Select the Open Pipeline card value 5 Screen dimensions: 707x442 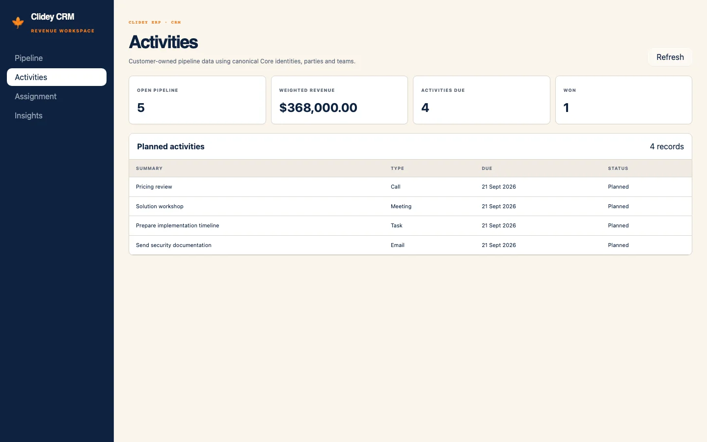(x=141, y=108)
